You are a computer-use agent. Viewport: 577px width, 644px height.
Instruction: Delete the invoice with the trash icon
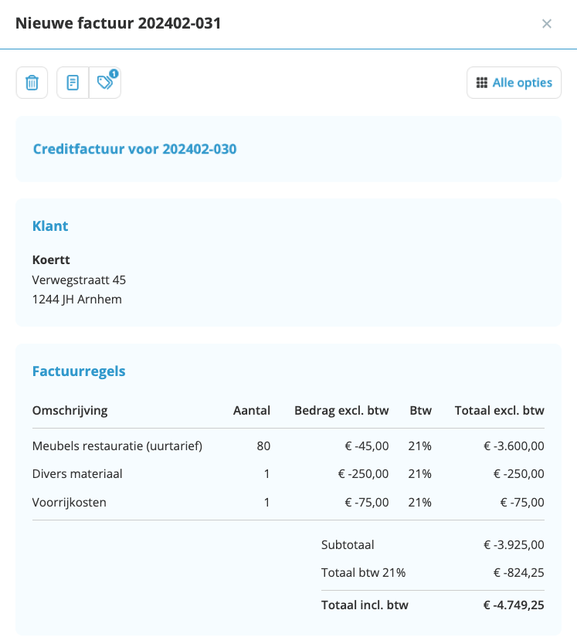coord(32,83)
